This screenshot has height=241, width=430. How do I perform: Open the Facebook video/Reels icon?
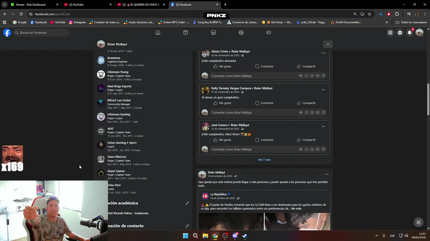pos(185,32)
